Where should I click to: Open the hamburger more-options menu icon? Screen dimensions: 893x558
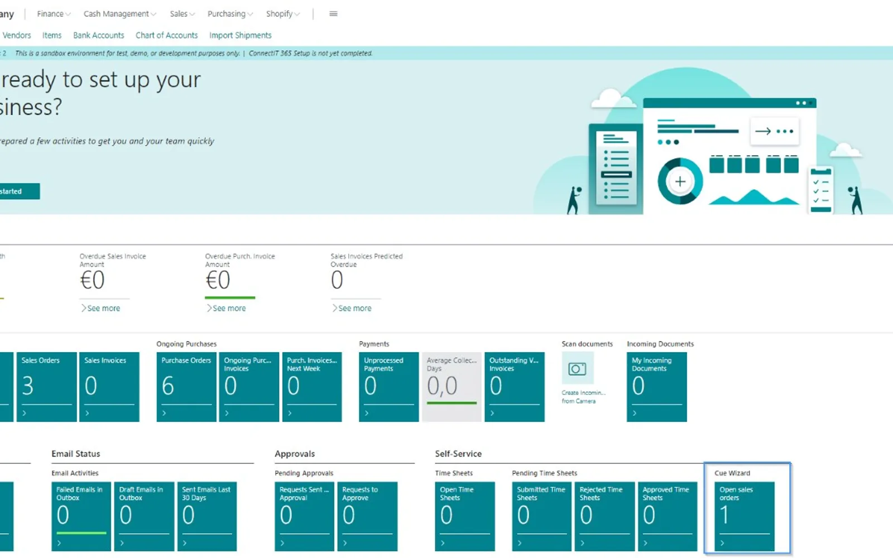tap(333, 14)
